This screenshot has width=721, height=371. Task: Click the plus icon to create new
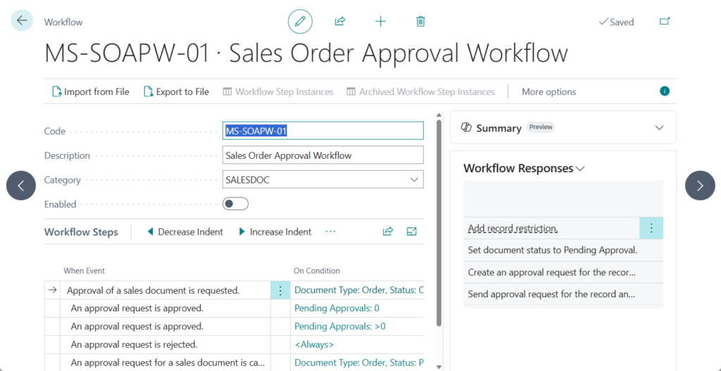click(380, 22)
